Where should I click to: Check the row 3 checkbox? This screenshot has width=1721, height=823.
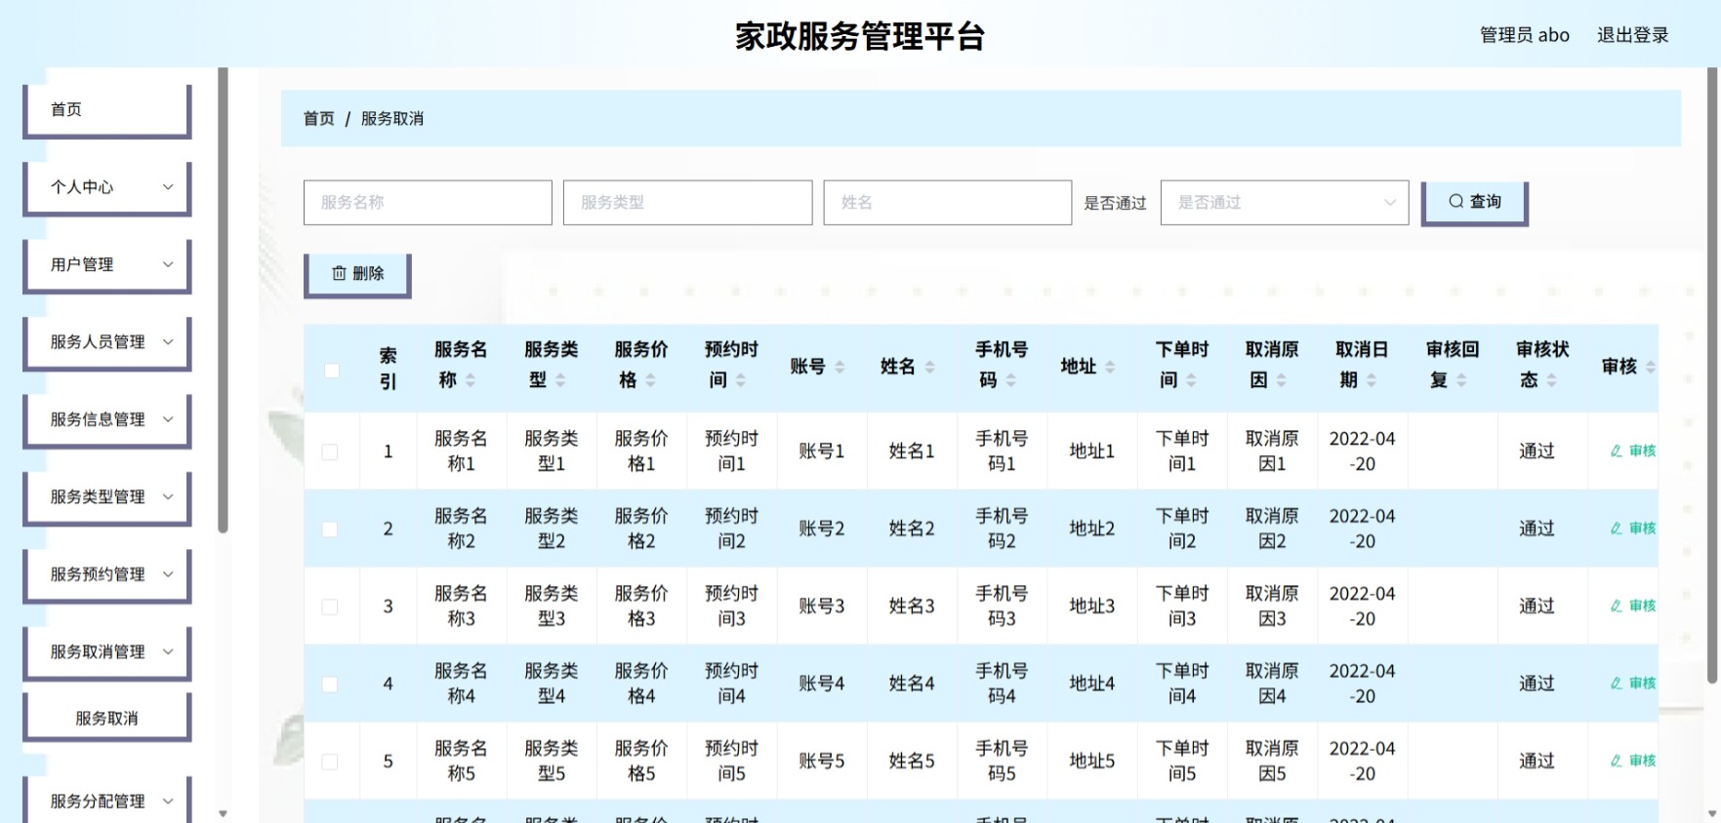coord(330,607)
